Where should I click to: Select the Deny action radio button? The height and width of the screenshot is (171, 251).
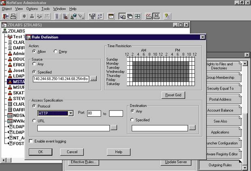(55, 52)
